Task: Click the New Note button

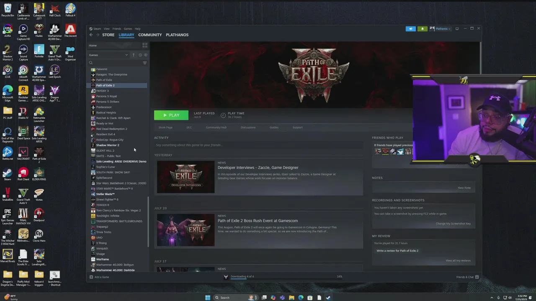Action: pos(464,188)
